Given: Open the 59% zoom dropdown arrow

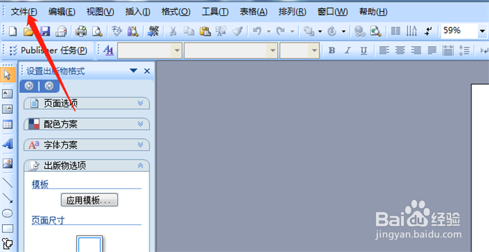Looking at the screenshot, I should coord(482,31).
